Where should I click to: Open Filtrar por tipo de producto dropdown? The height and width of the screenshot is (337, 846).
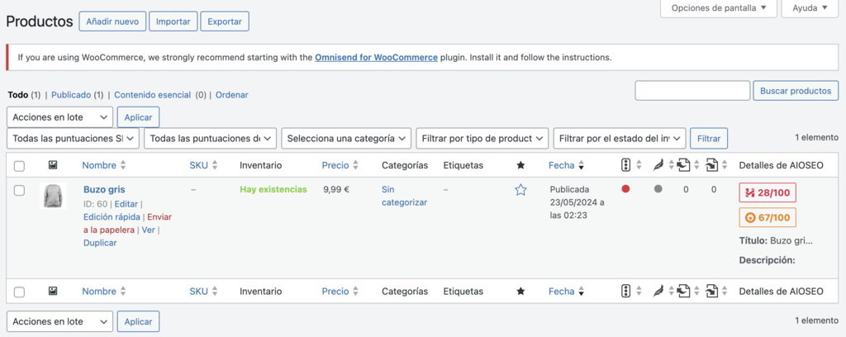pos(482,138)
